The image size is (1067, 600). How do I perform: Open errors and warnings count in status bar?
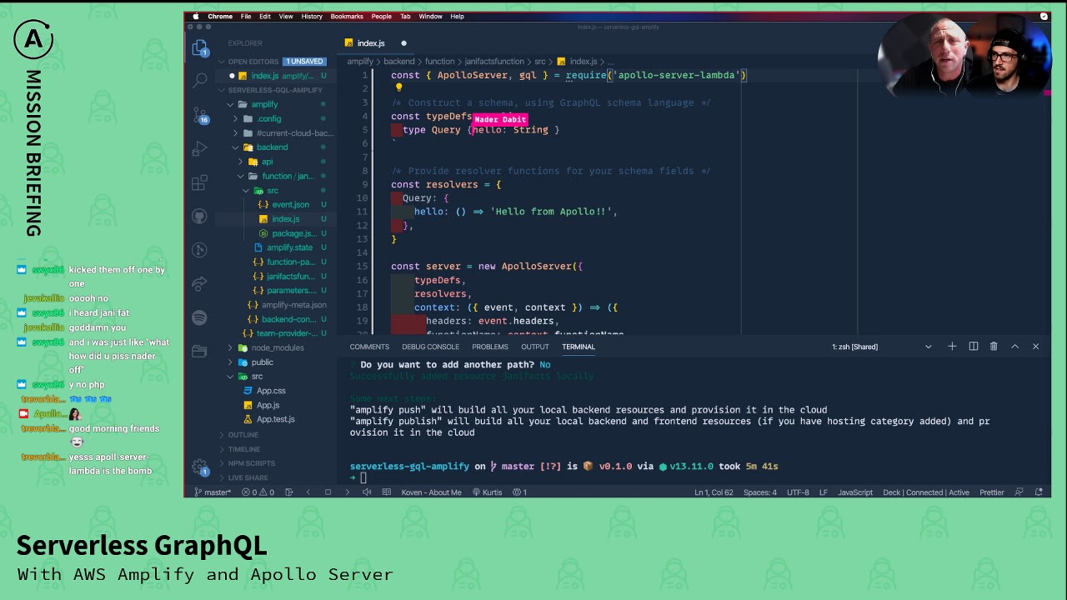pos(258,492)
